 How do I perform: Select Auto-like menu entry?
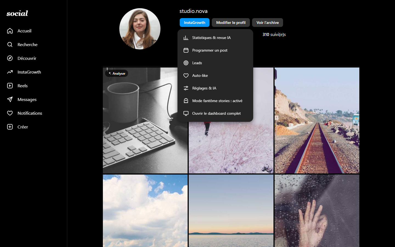point(215,75)
